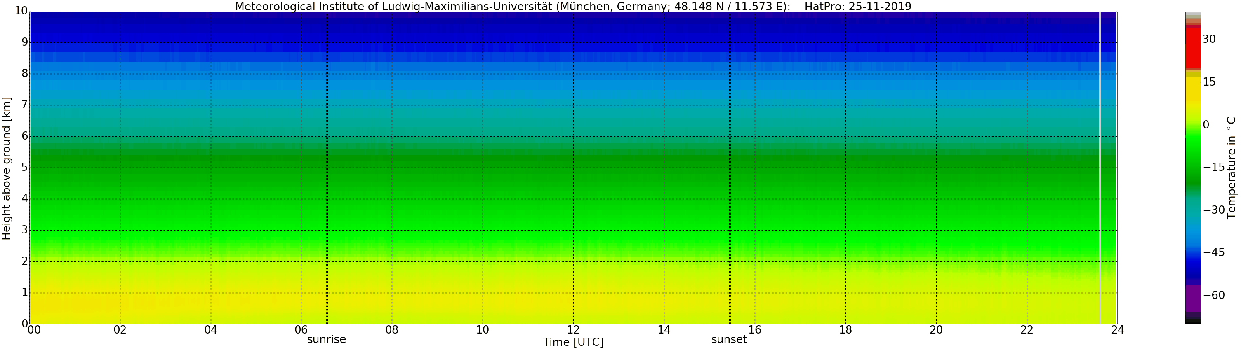Click the 'Height above ground [km]' axis label
1241x350 pixels.
6,168
